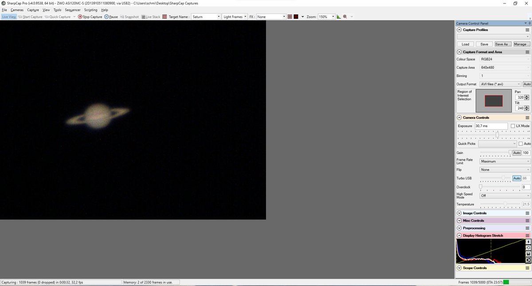Click the Save profile button
The image size is (532, 286).
(x=484, y=44)
